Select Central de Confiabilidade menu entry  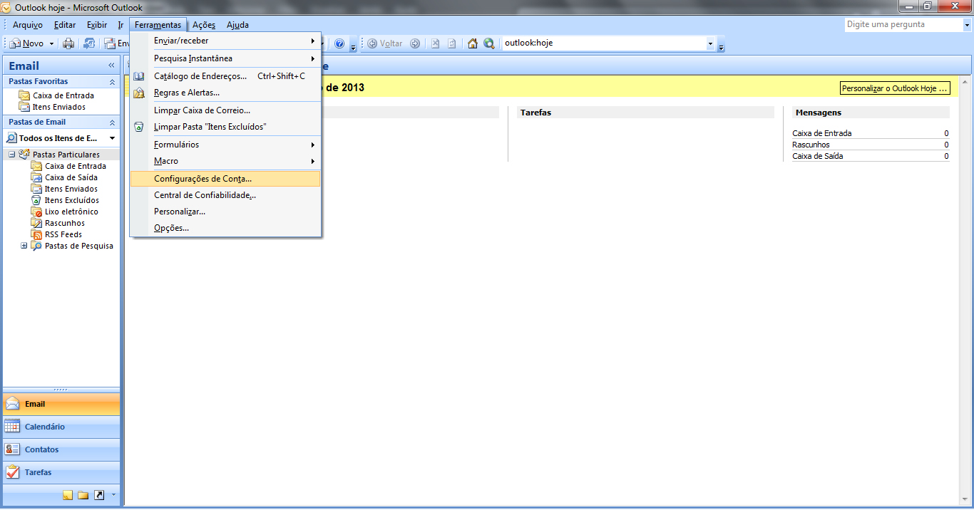pos(225,195)
